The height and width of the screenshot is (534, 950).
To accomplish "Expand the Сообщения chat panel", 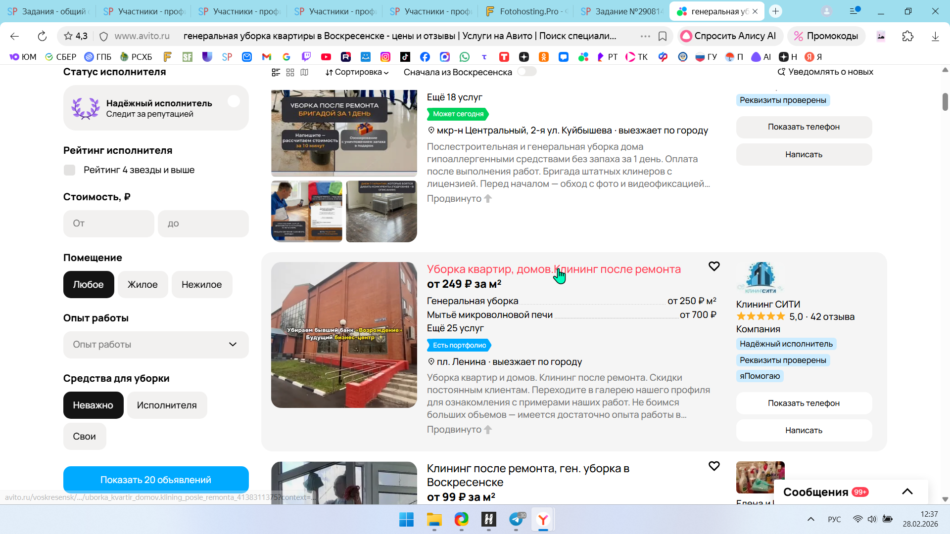I will click(x=907, y=491).
